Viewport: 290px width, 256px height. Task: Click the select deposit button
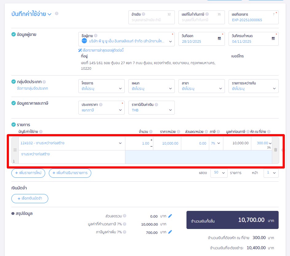tap(30, 198)
